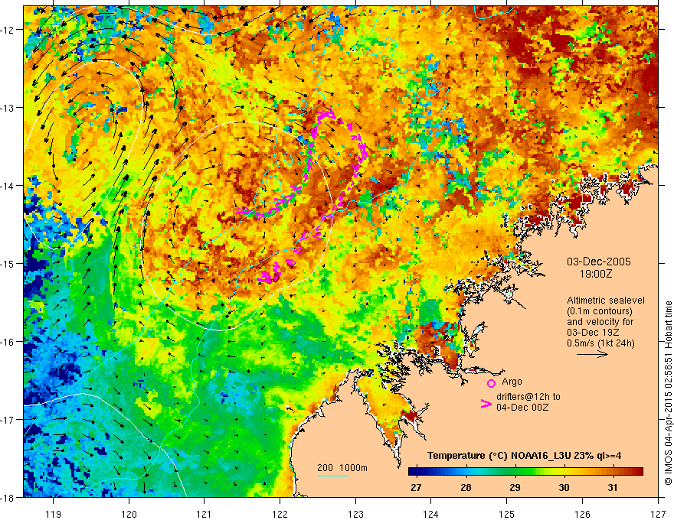Image resolution: width=674 pixels, height=520 pixels.
Task: Click the '© IMOS 04-Apr-2015 02:58:51 Hobart time' credit
Action: pos(668,394)
